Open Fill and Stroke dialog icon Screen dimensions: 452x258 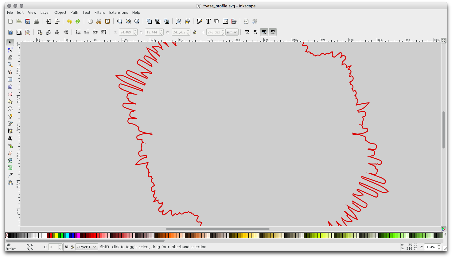tap(200, 21)
